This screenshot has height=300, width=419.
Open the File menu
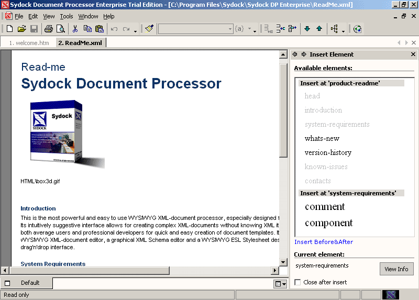coord(19,16)
